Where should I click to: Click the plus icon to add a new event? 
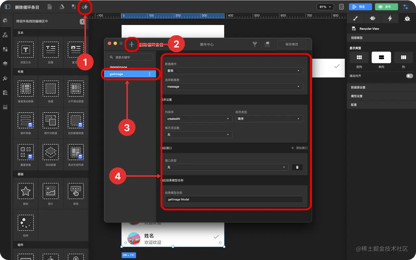tap(132, 45)
